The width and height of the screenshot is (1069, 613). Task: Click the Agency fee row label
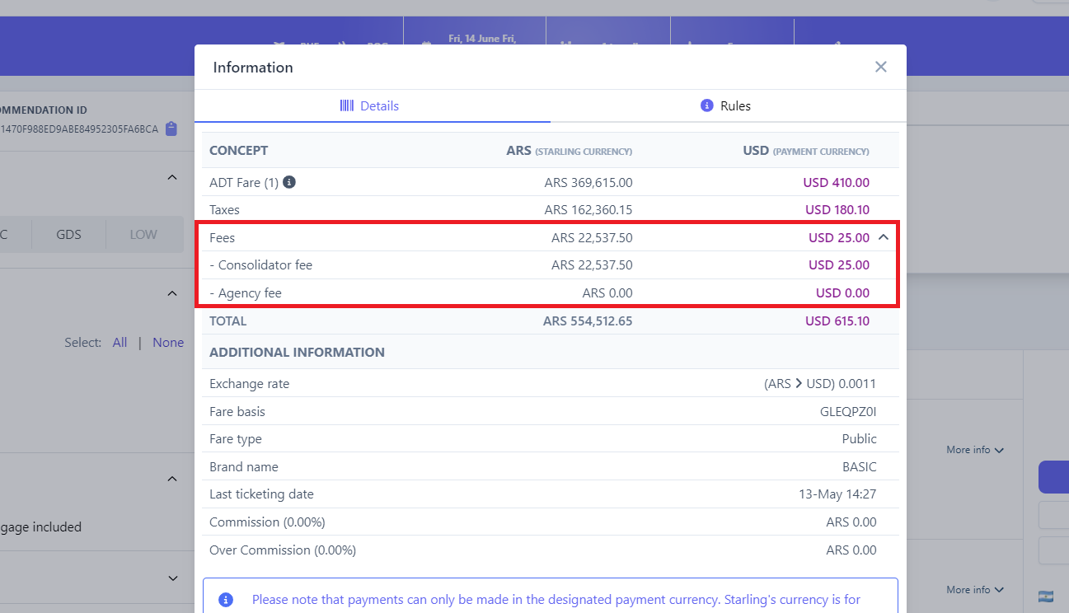(x=246, y=293)
